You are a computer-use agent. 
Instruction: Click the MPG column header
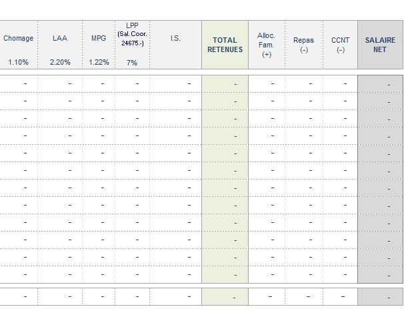99,39
